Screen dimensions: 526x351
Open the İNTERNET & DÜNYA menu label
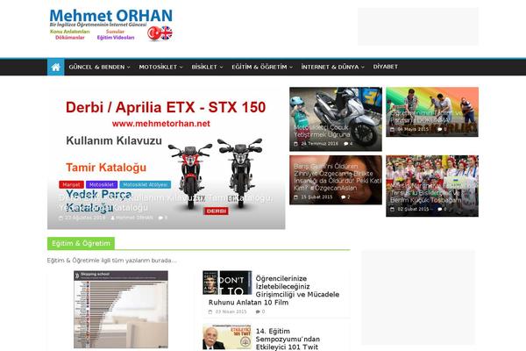330,67
